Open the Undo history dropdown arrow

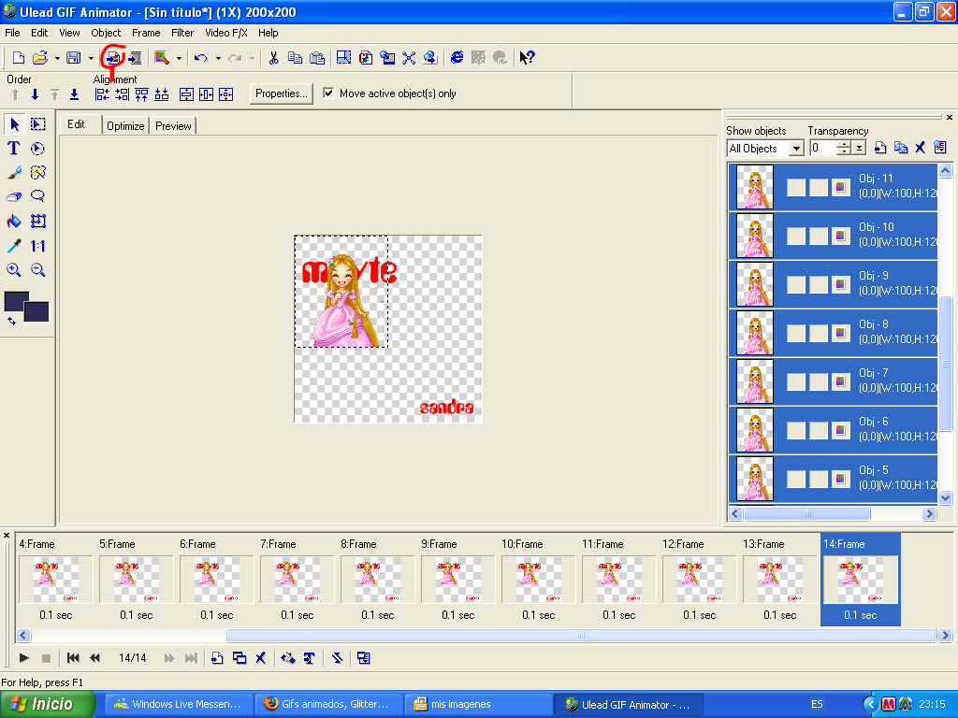coord(218,59)
